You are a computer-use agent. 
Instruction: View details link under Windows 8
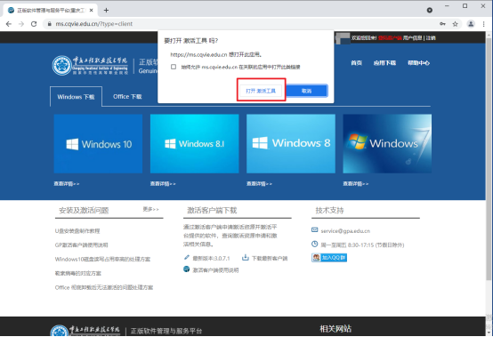(x=259, y=184)
